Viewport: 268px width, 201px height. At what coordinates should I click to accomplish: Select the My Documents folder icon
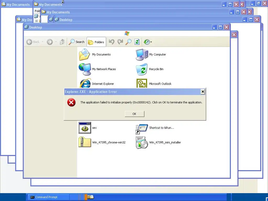coord(85,54)
